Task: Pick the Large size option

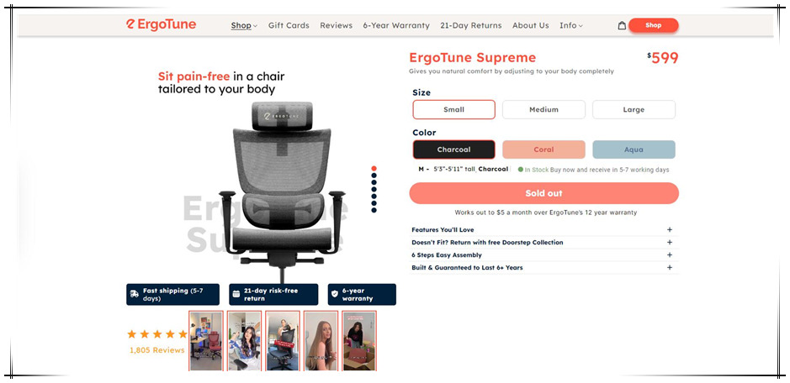Action: click(x=634, y=109)
